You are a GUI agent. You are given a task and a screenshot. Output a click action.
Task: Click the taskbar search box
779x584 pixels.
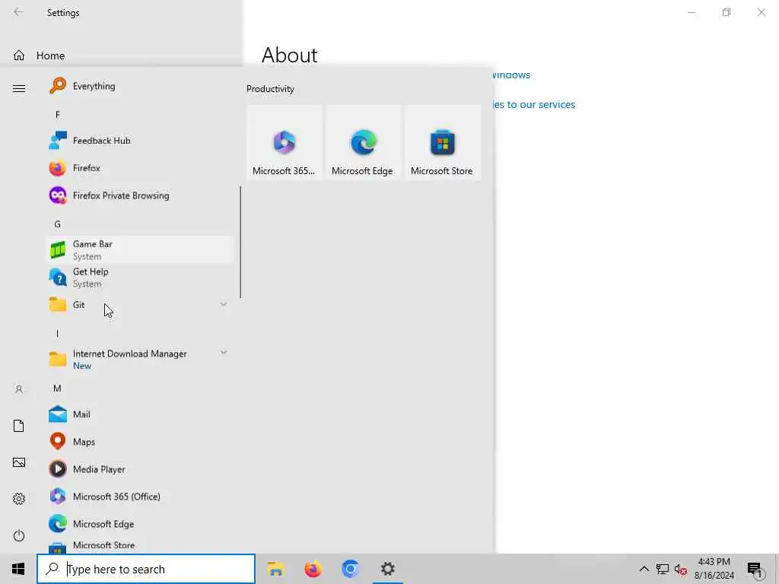coord(146,569)
